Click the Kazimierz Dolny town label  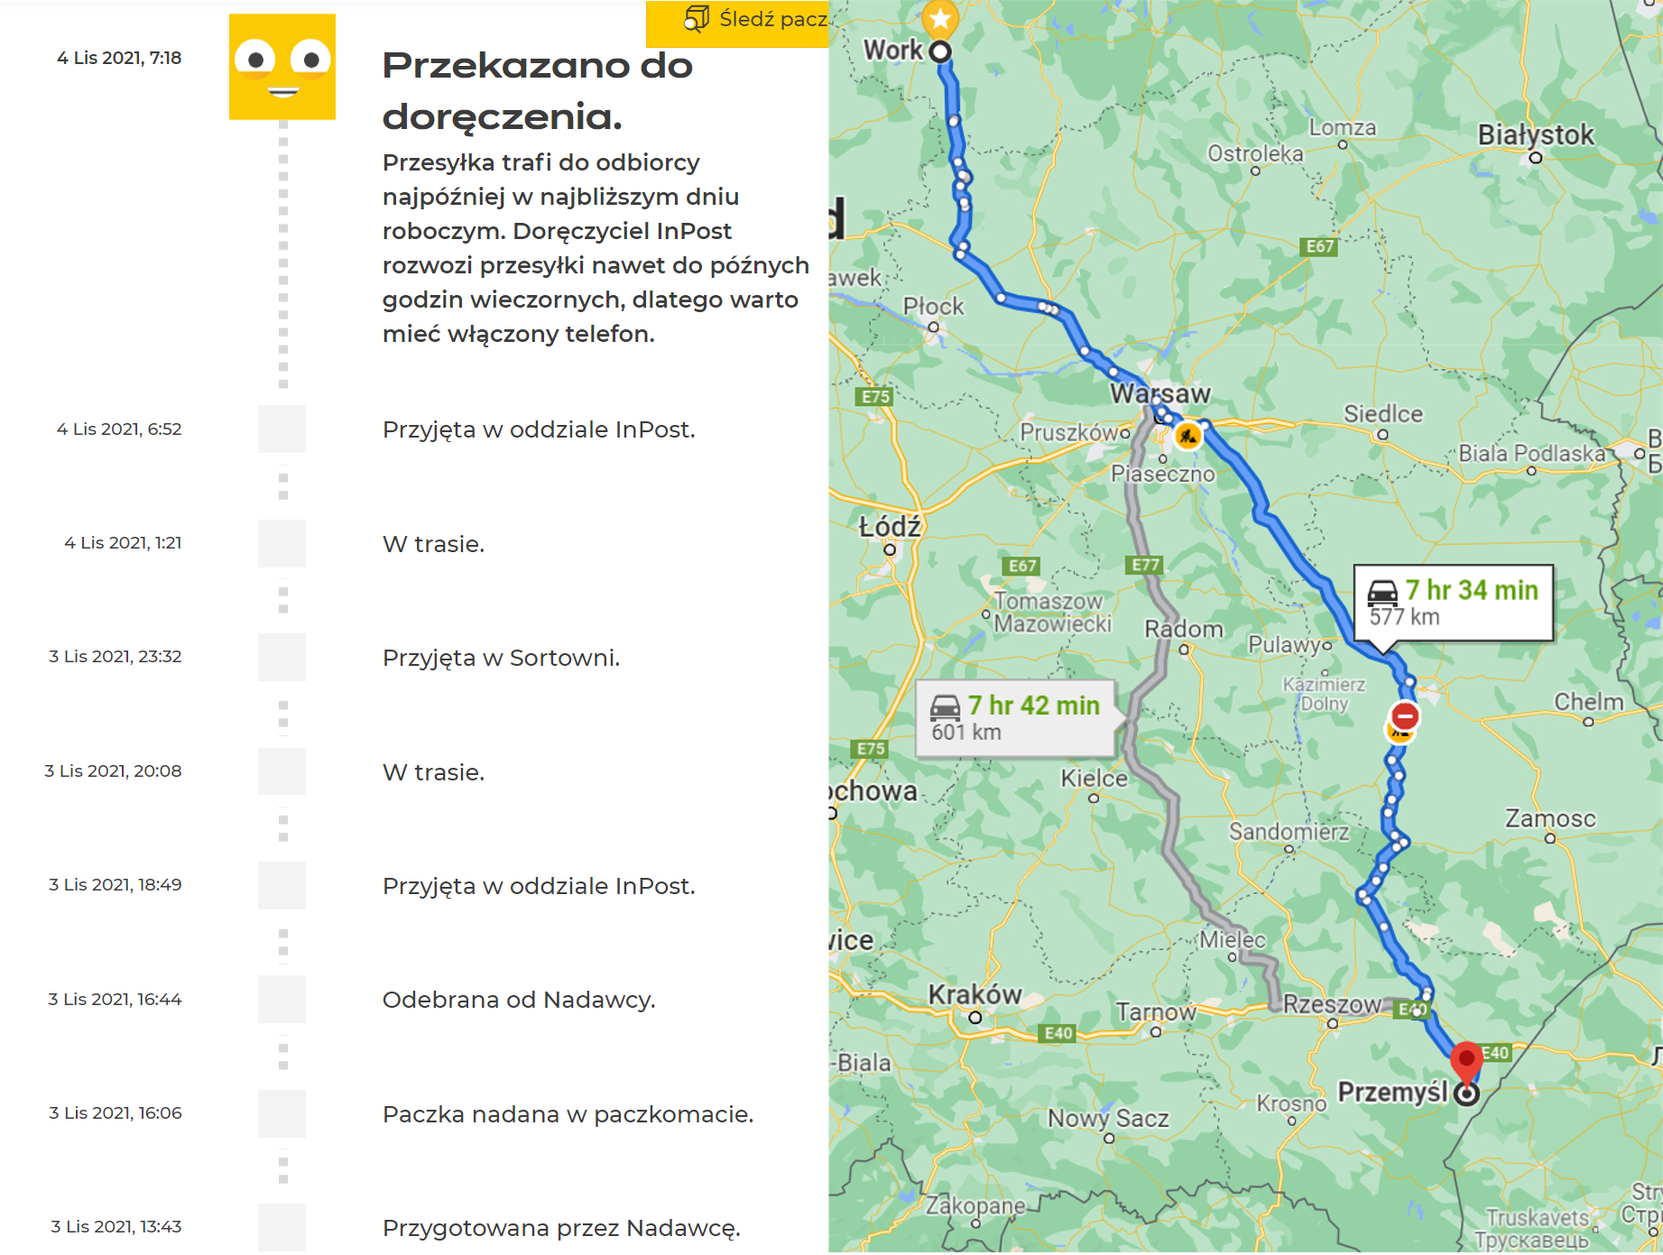[1324, 694]
